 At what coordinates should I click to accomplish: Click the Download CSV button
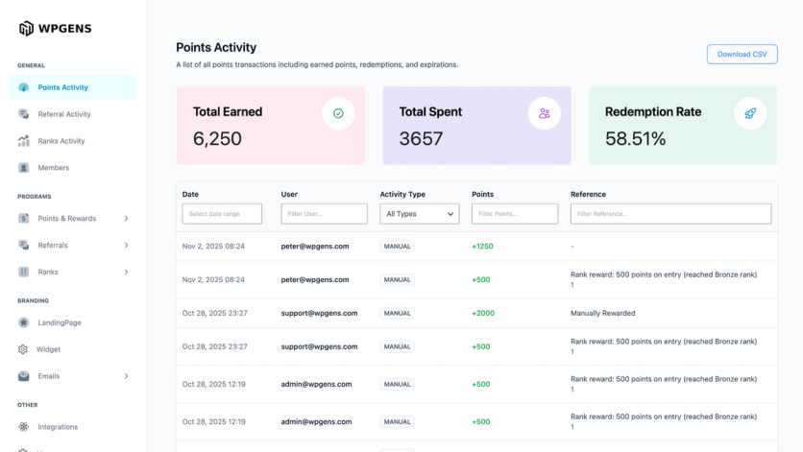742,55
